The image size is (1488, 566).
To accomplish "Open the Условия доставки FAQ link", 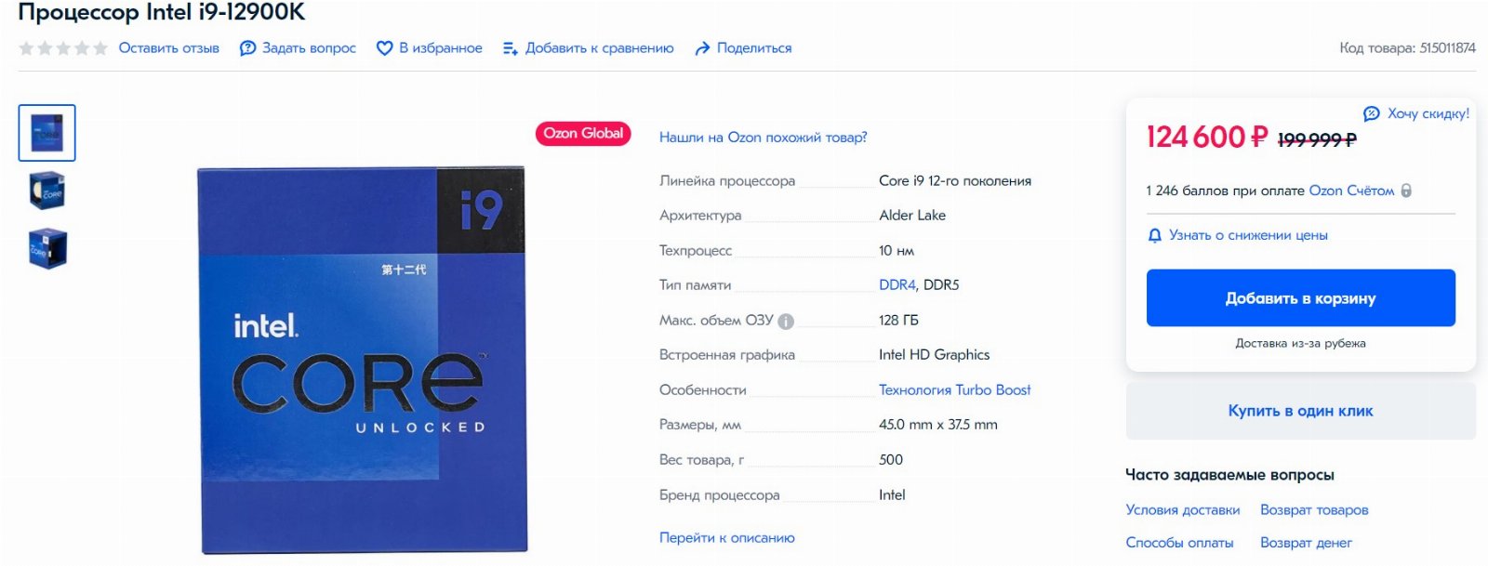I will pyautogui.click(x=1182, y=510).
